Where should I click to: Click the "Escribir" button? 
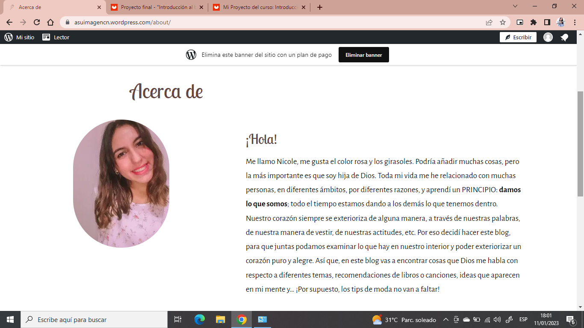pyautogui.click(x=518, y=37)
